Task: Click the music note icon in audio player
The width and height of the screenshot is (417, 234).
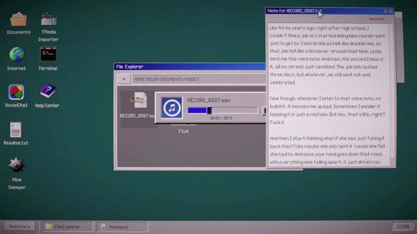Action: click(x=172, y=108)
